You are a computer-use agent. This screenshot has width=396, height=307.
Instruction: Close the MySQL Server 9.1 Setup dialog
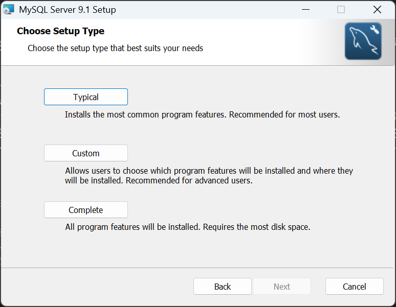click(377, 9)
